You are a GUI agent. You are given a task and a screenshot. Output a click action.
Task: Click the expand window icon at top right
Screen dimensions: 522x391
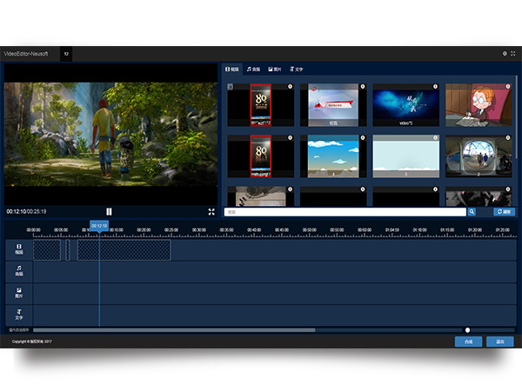[x=513, y=53]
